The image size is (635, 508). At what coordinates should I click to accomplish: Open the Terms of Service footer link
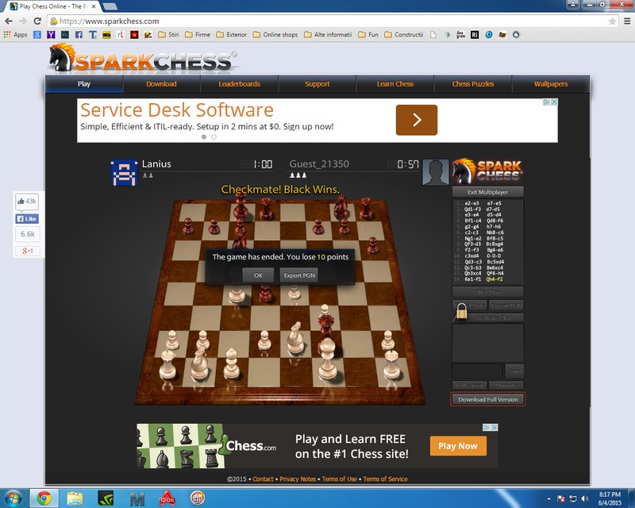[x=385, y=479]
